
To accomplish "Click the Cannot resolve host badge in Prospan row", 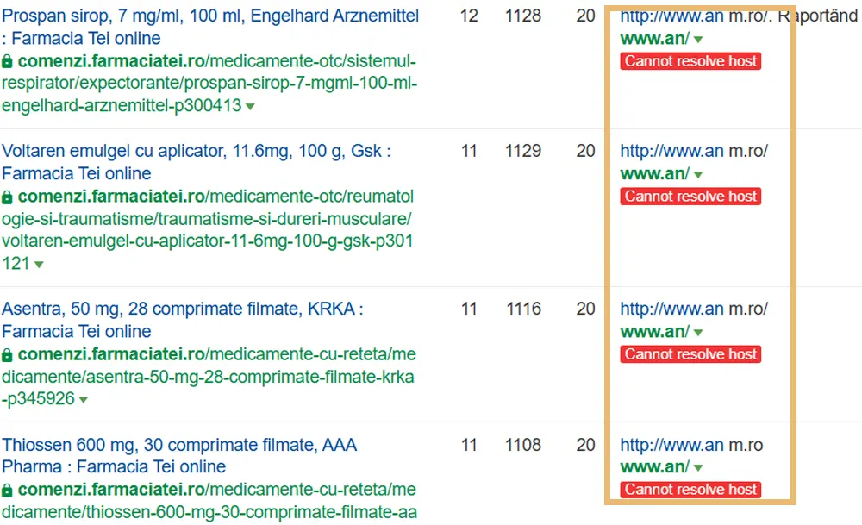I will coord(690,61).
